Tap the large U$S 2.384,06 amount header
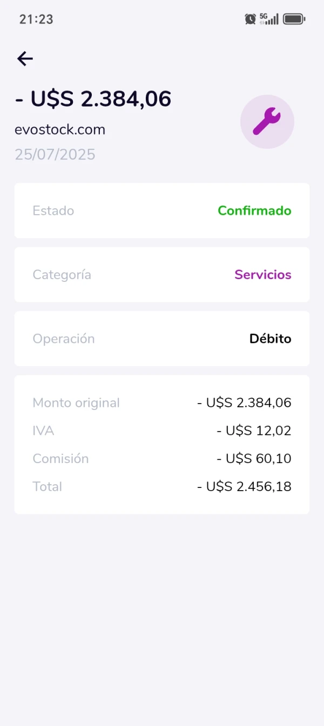 (93, 99)
